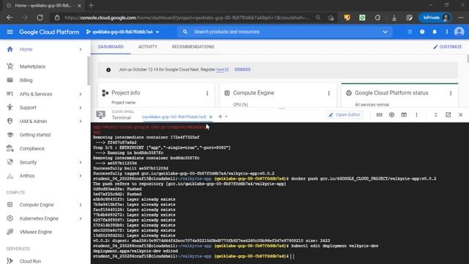The width and height of the screenshot is (469, 264).
Task: Maximize or restore the Cloud Shell panel
Action: (x=435, y=114)
